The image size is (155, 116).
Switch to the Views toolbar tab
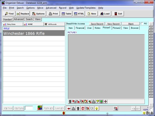(x=38, y=19)
